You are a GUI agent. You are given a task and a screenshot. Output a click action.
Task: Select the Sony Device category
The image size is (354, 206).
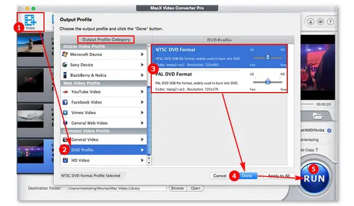click(104, 65)
